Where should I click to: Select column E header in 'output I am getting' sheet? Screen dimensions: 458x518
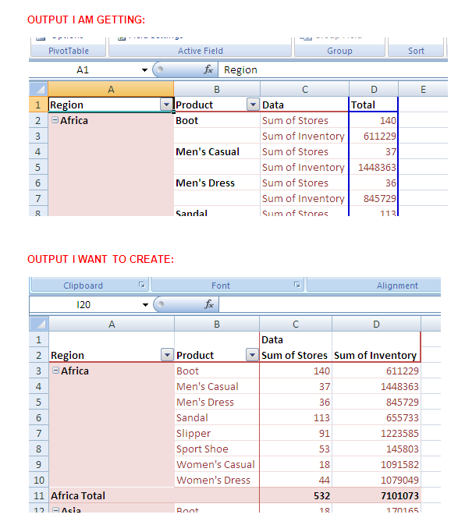click(423, 89)
